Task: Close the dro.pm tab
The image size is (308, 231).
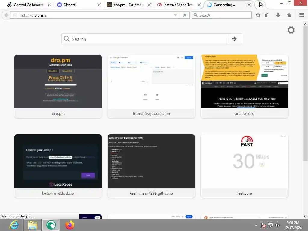Action: (149, 5)
